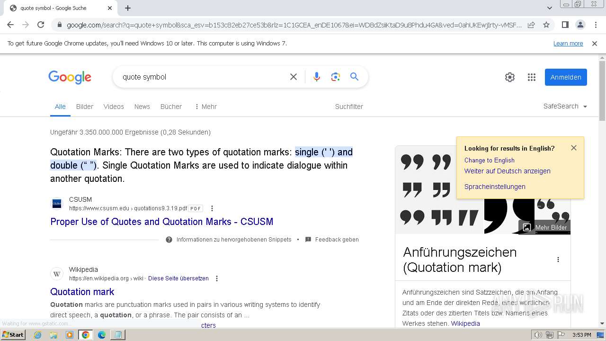Open the Google apps grid
Screen dimensions: 606x341
pyautogui.click(x=532, y=77)
